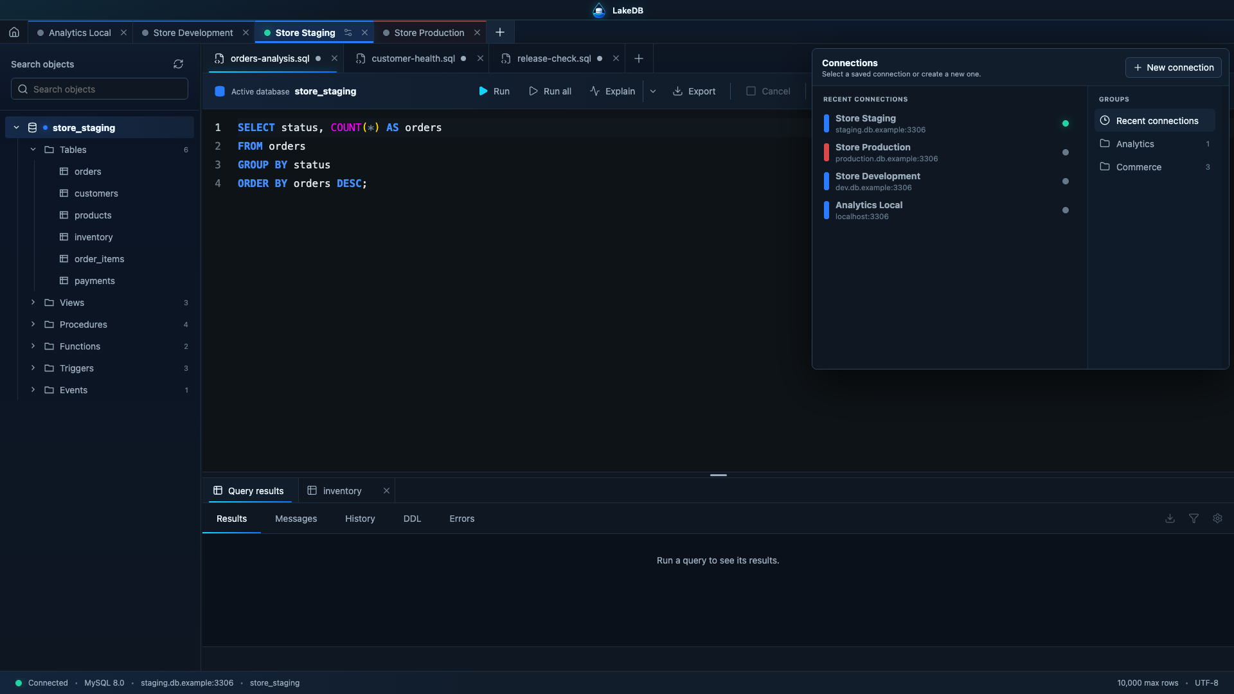Click the Cancel query button
The image size is (1234, 694).
coord(768,91)
